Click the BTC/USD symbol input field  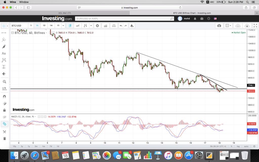coord(19,26)
